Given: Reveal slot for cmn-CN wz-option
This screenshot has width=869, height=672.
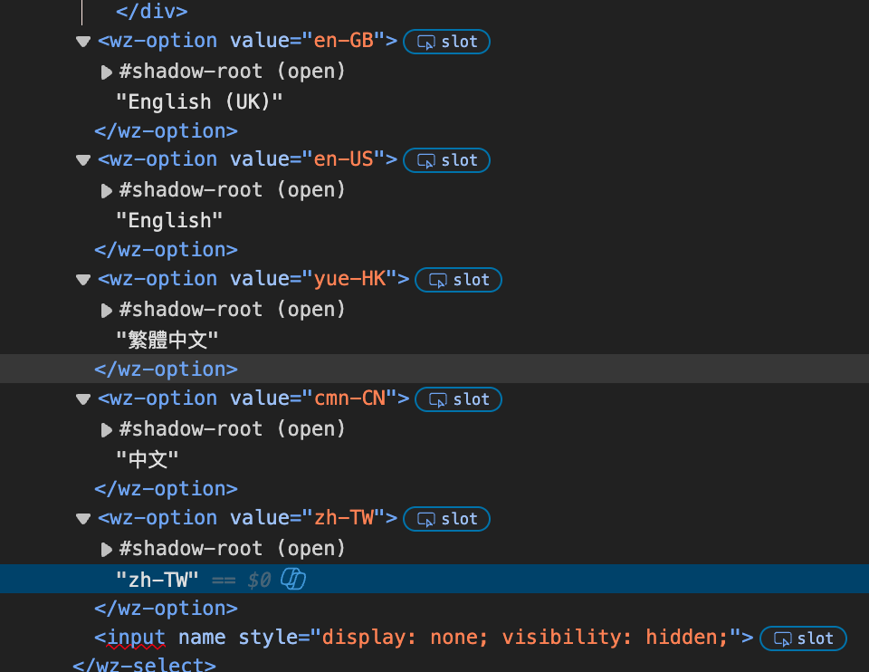Looking at the screenshot, I should [x=458, y=399].
